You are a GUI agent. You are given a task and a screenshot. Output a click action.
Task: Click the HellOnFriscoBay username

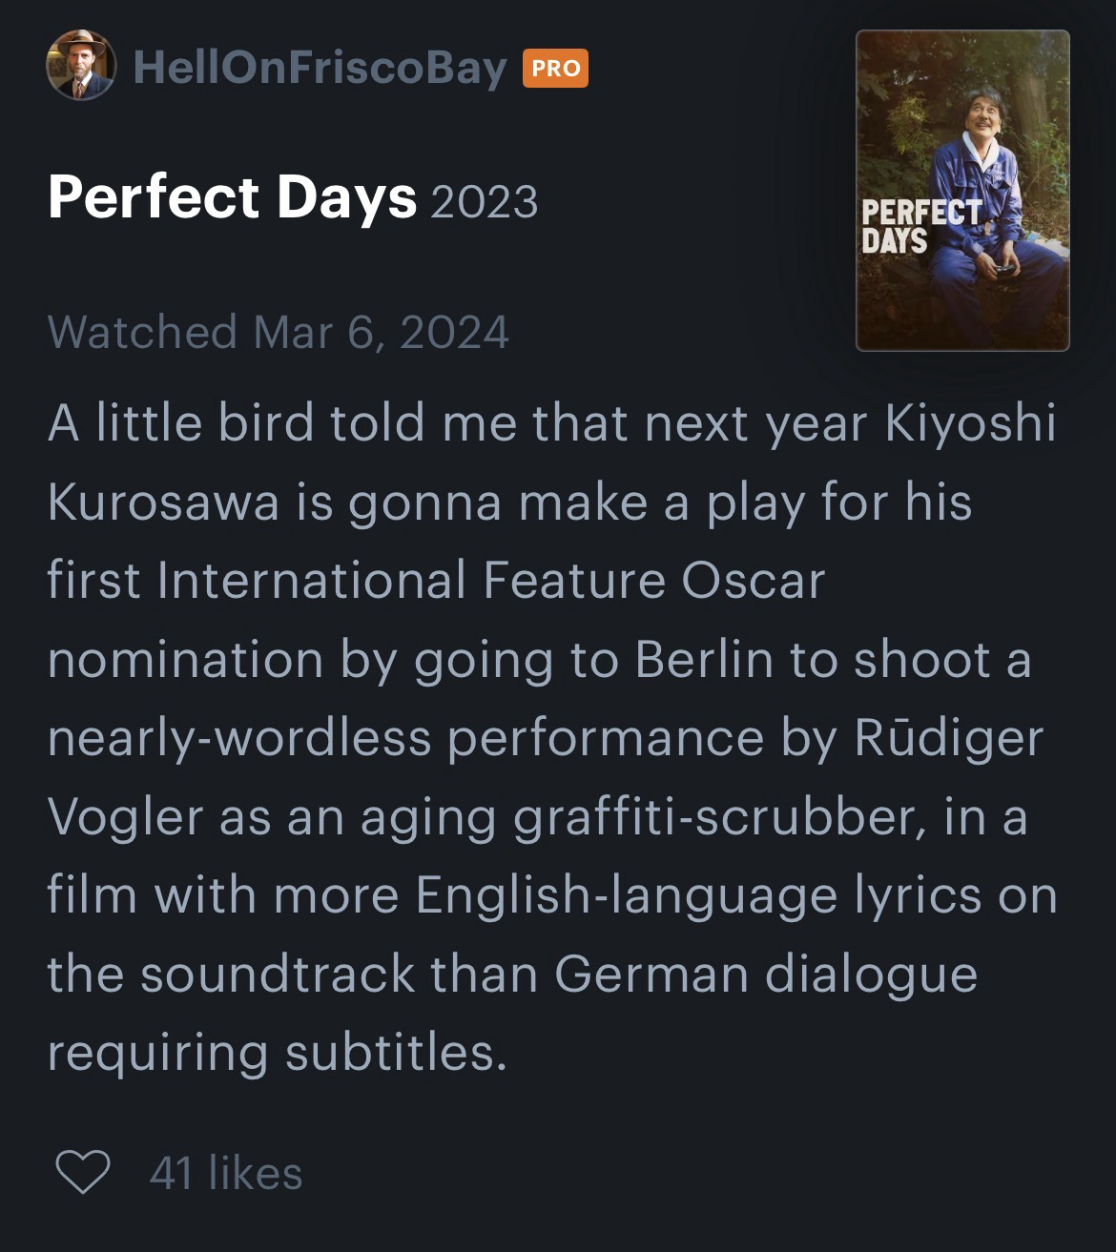tap(320, 68)
